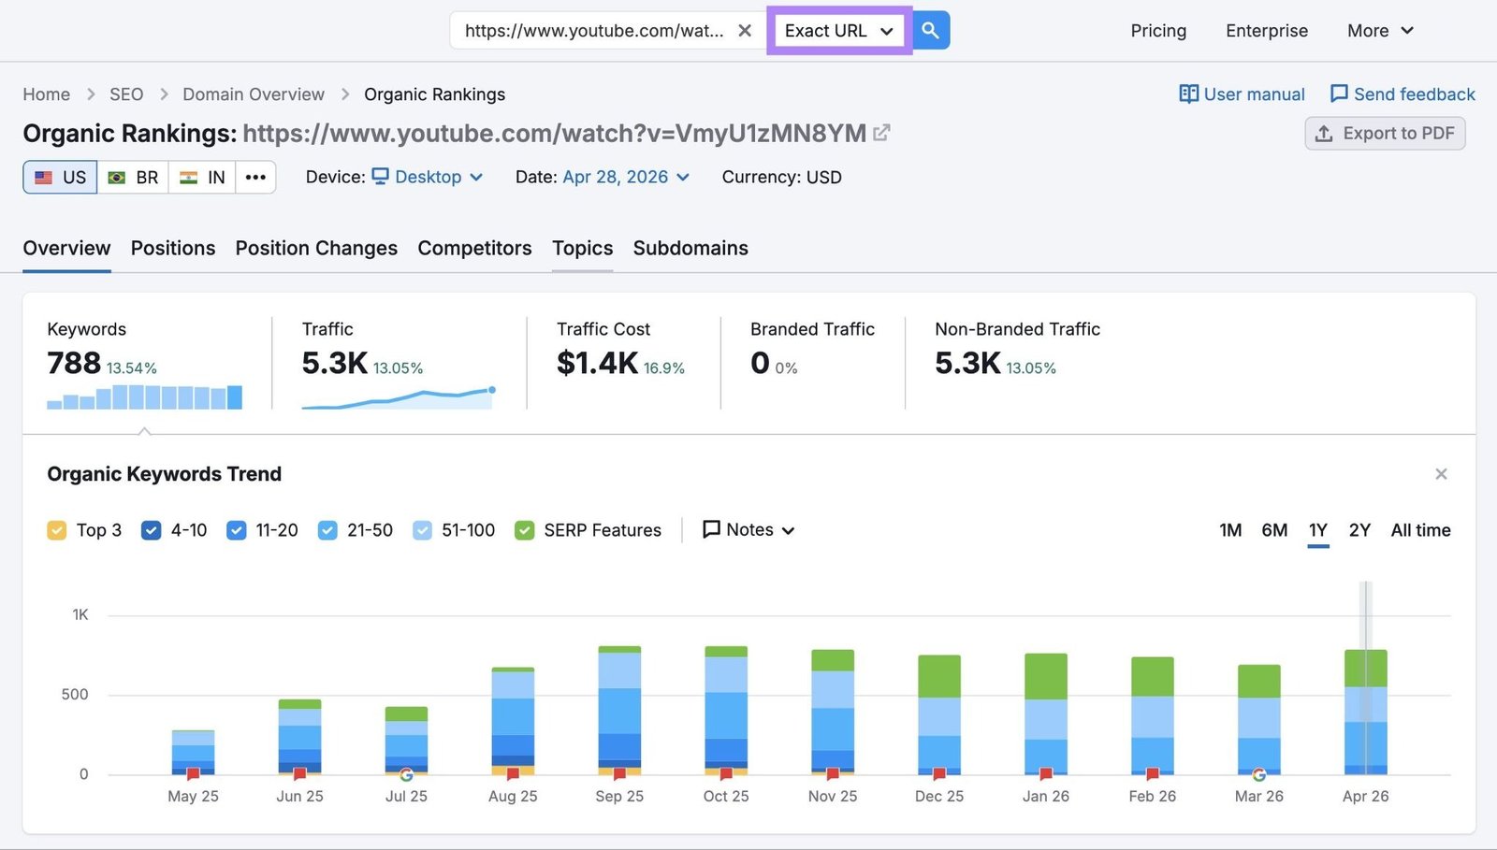
Task: Select the 1M time range
Action: click(1230, 530)
